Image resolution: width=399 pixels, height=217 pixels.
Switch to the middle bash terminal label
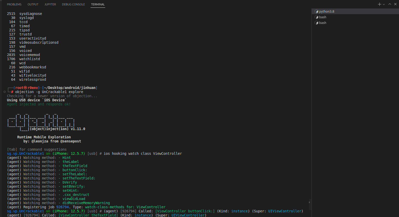click(323, 17)
